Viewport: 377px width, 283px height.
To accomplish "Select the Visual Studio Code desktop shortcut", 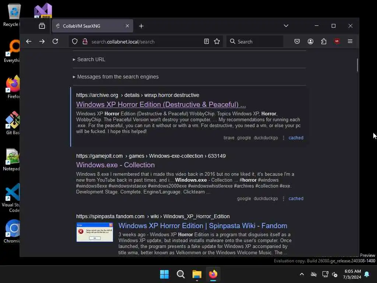I will pos(11,198).
